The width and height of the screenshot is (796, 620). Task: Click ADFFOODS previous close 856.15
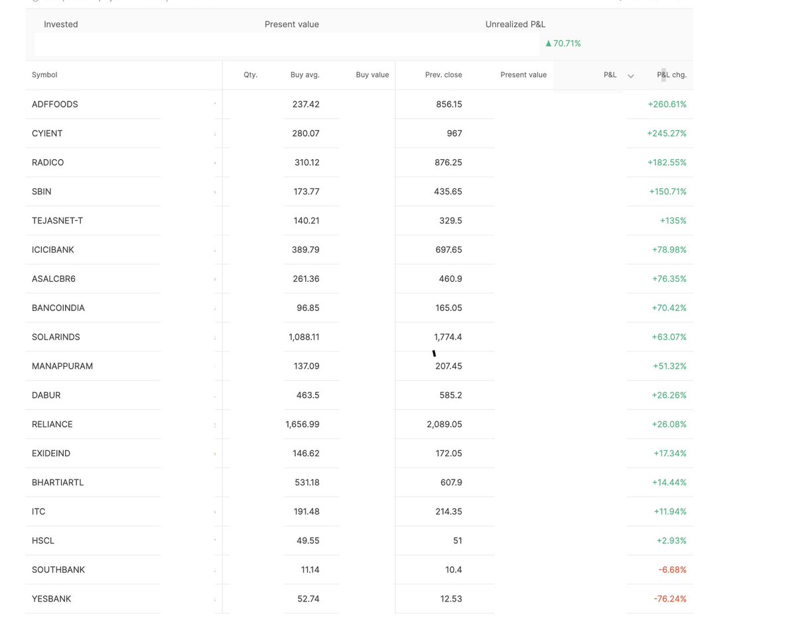449,104
